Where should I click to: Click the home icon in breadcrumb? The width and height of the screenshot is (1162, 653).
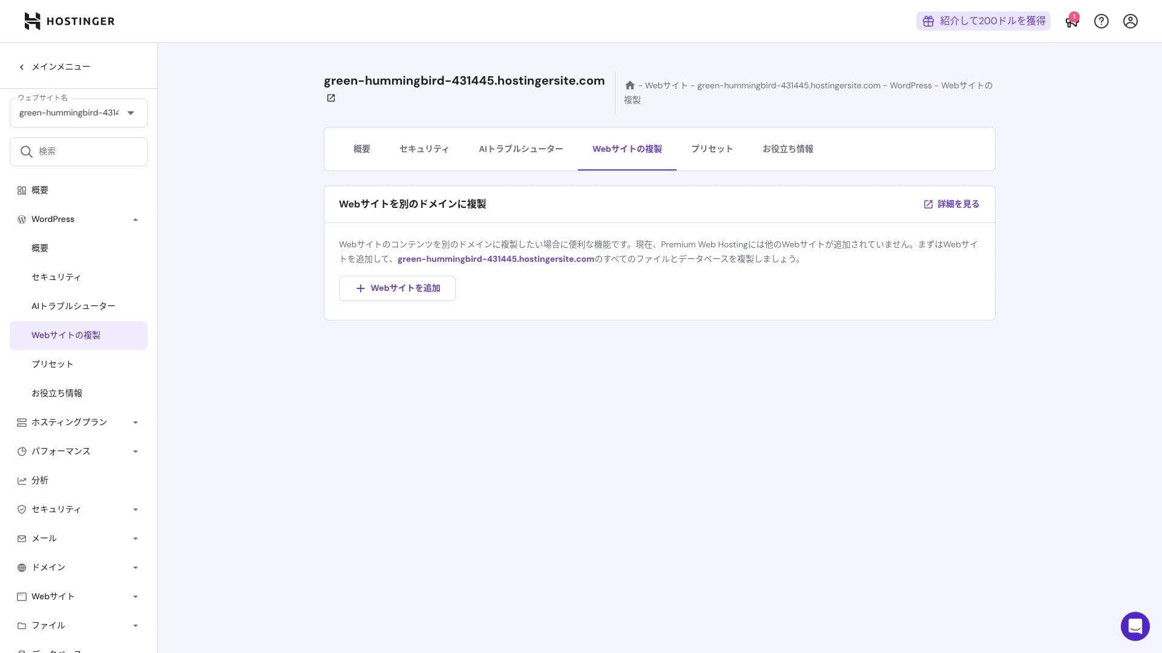(x=630, y=85)
